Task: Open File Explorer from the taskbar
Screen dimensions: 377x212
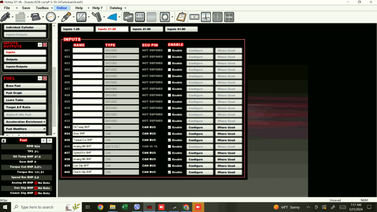Action: click(113, 207)
